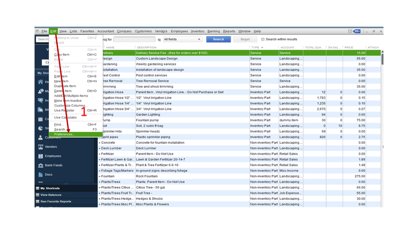The height and width of the screenshot is (234, 417).
Task: Click the Run Favorite Reports panel icon
Action: pos(38,202)
